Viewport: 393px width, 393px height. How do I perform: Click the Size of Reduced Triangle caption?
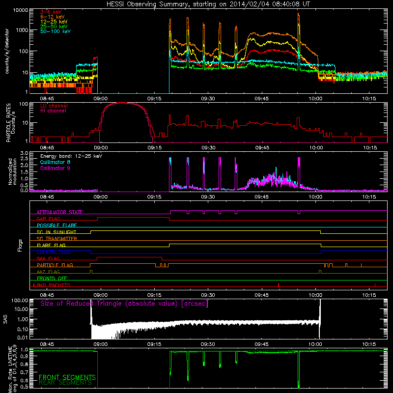coord(124,304)
